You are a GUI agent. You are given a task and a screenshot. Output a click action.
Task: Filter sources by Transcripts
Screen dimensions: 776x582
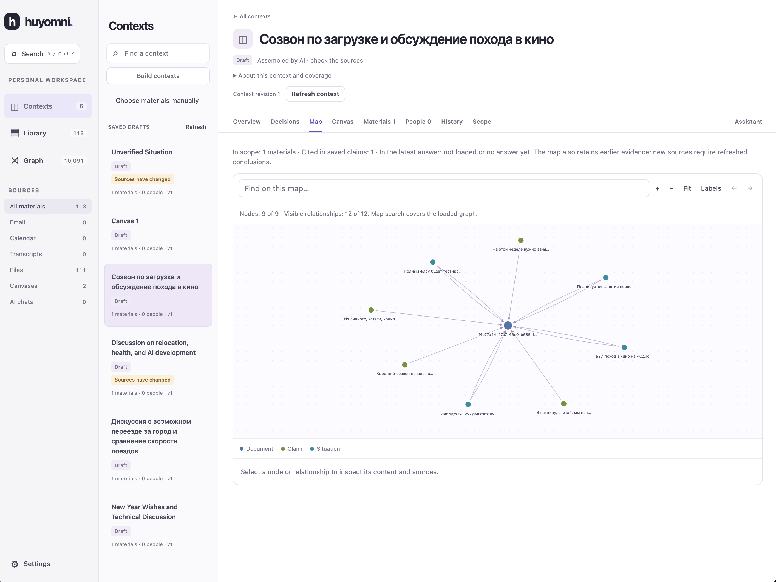(48, 254)
